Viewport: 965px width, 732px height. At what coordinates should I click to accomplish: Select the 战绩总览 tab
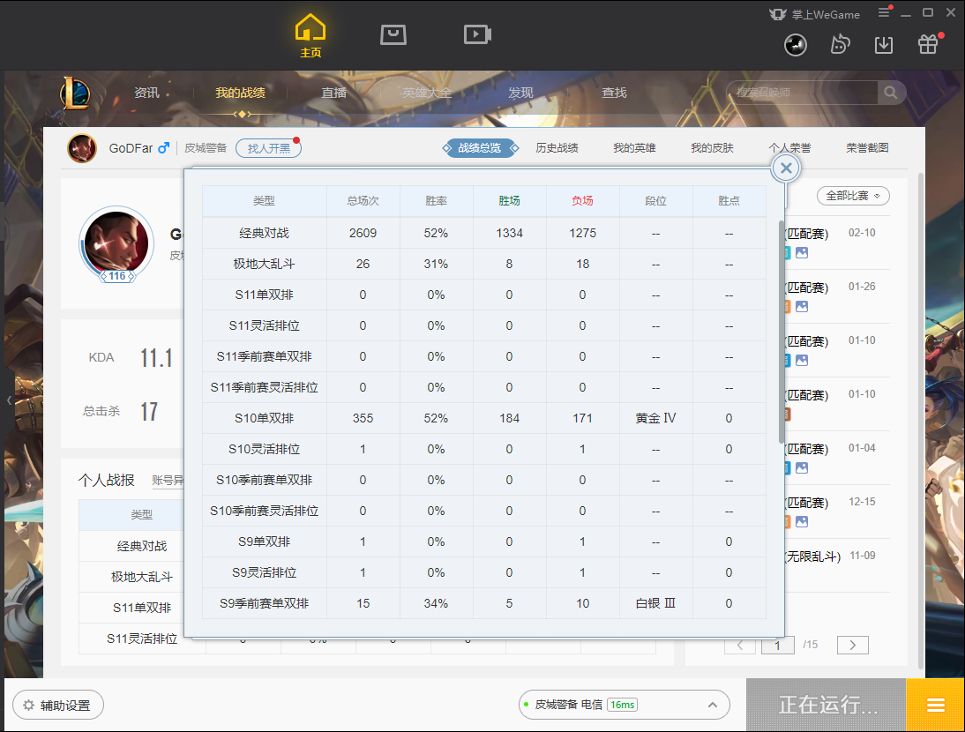pos(480,148)
